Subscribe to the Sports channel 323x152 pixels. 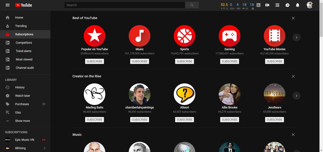(x=184, y=61)
